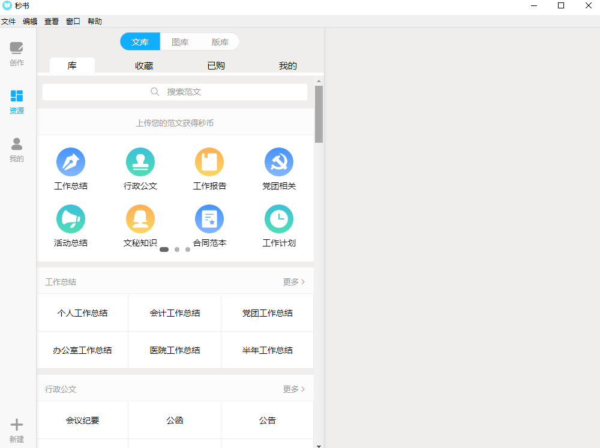This screenshot has width=600, height=448.
Task: Select the 合同范本 document icon
Action: pos(209,219)
